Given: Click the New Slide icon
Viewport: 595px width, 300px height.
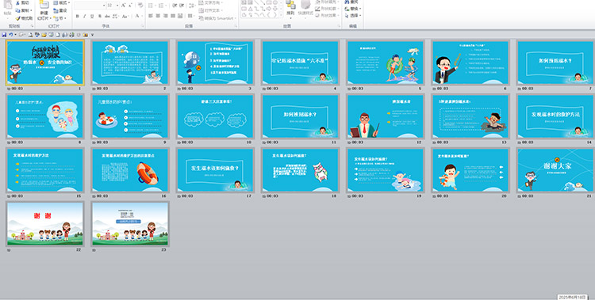Looking at the screenshot, I should point(44,5).
